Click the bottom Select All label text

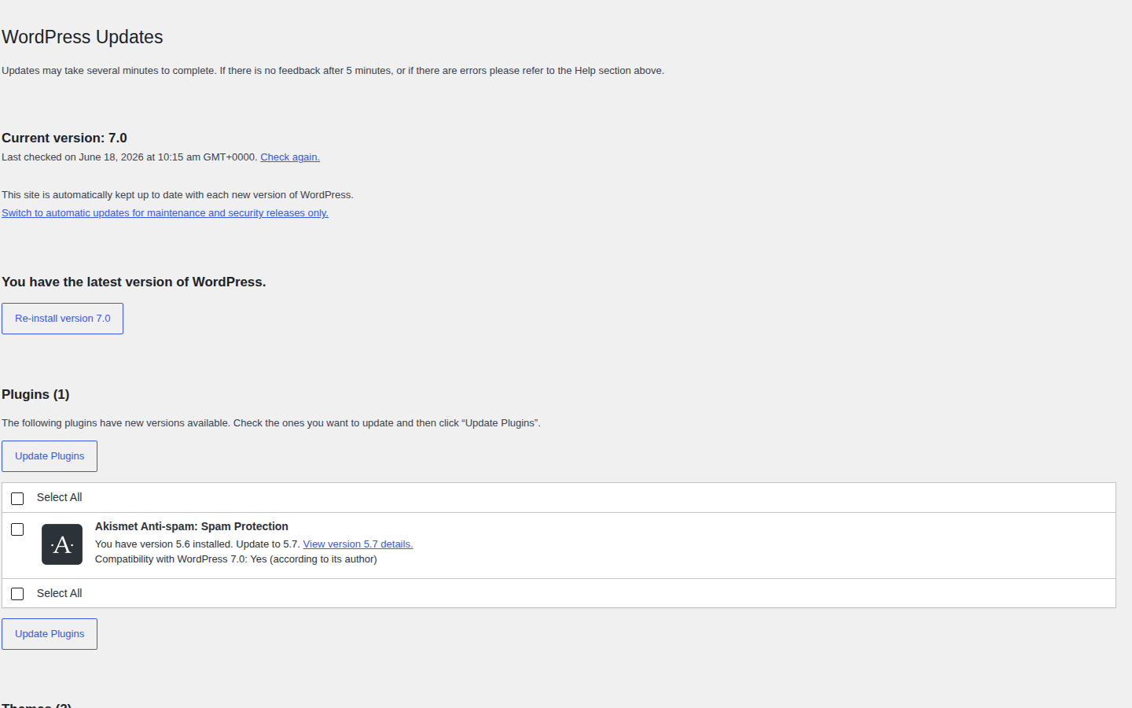click(59, 593)
